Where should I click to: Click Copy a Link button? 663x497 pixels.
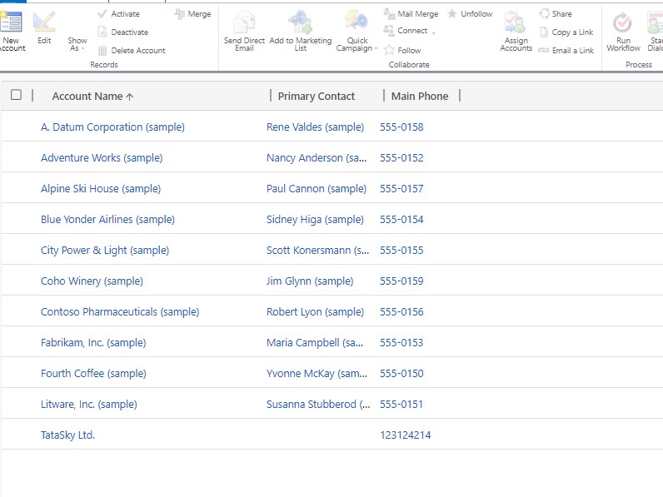(x=566, y=32)
